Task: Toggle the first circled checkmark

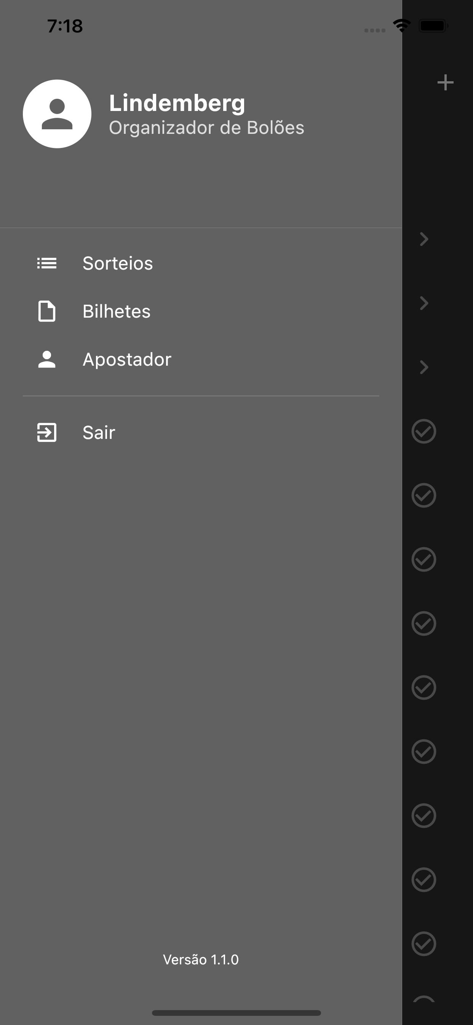Action: tap(424, 431)
